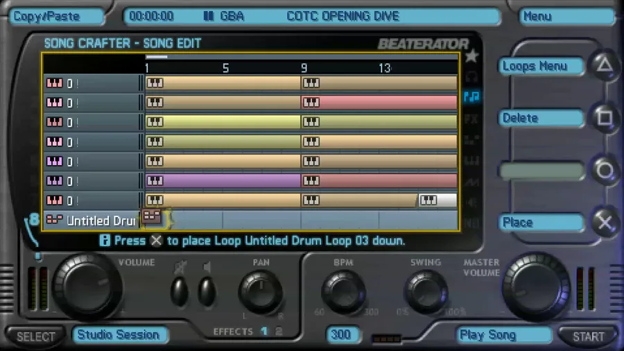Adjust the MASTER VOLUME knob
Screen dimensions: 624x351
[536, 287]
